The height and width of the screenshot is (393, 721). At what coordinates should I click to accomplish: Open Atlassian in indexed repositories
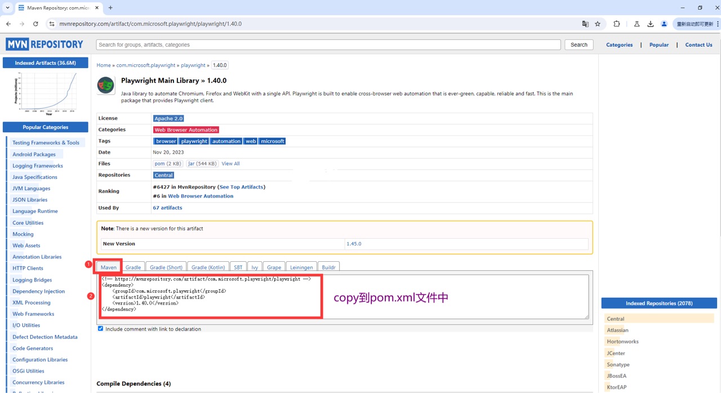point(617,330)
